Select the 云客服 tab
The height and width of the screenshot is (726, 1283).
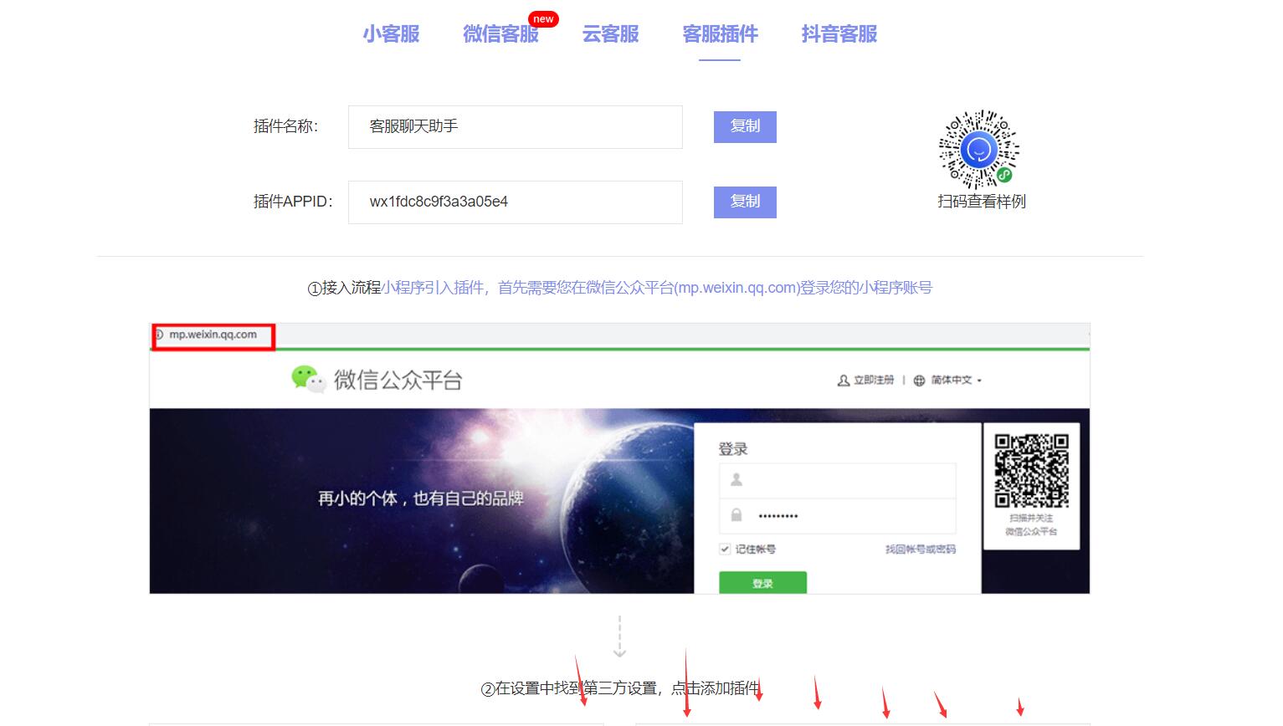point(610,34)
